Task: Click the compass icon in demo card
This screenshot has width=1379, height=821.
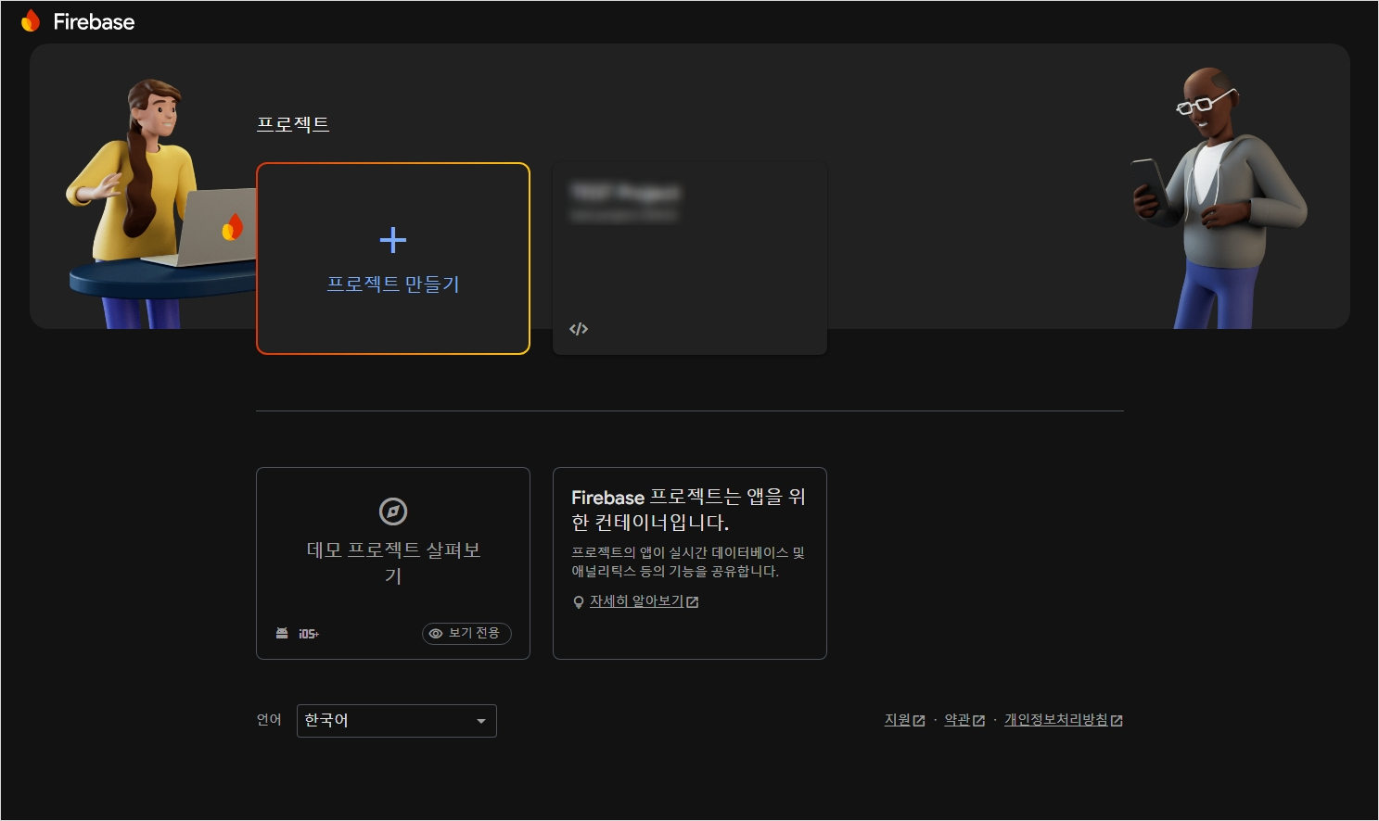Action: click(393, 512)
